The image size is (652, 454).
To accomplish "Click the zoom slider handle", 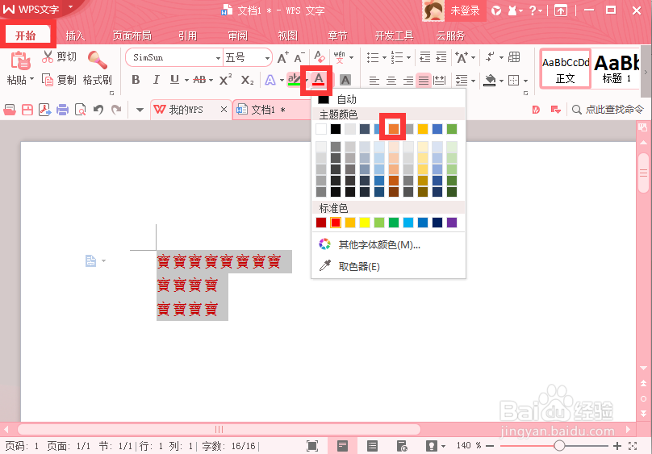I will point(559,446).
